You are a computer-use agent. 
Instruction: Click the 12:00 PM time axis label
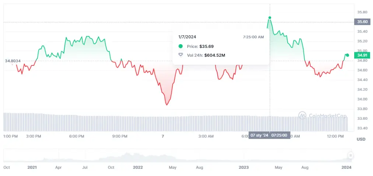(x=335, y=136)
